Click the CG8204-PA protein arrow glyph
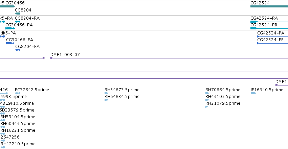288x149 pixels. coord(18,50)
